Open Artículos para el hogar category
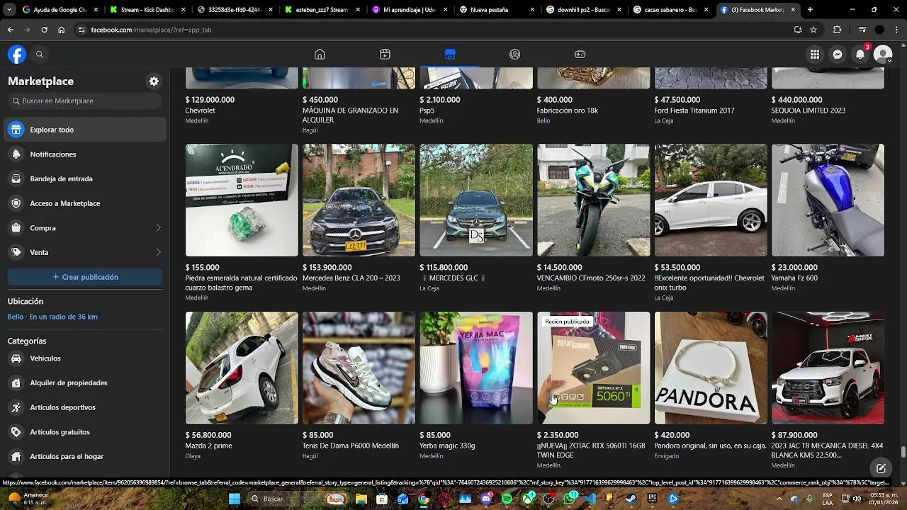This screenshot has width=907, height=510. pos(86,456)
